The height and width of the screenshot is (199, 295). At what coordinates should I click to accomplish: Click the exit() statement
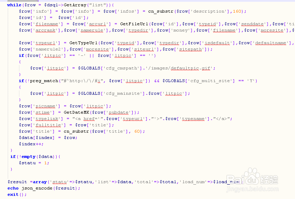point(17,194)
